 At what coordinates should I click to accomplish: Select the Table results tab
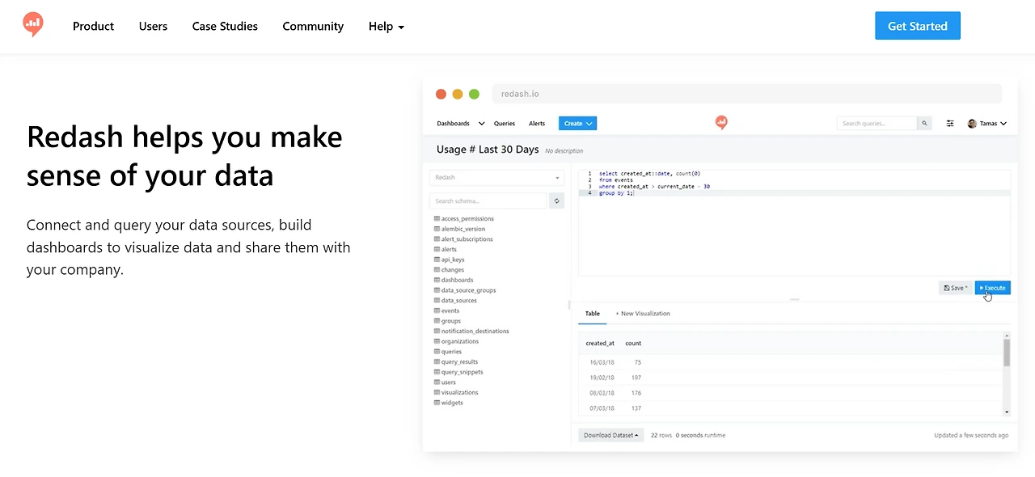click(x=593, y=314)
